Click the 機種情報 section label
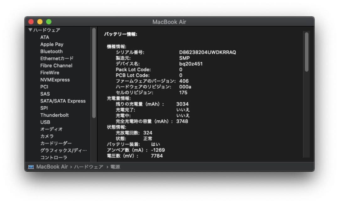The height and width of the screenshot is (204, 339). coord(116,47)
